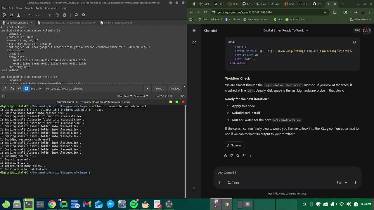This screenshot has width=374, height=210.
Task: Bookmark this page with the star icon
Action: coord(325,12)
